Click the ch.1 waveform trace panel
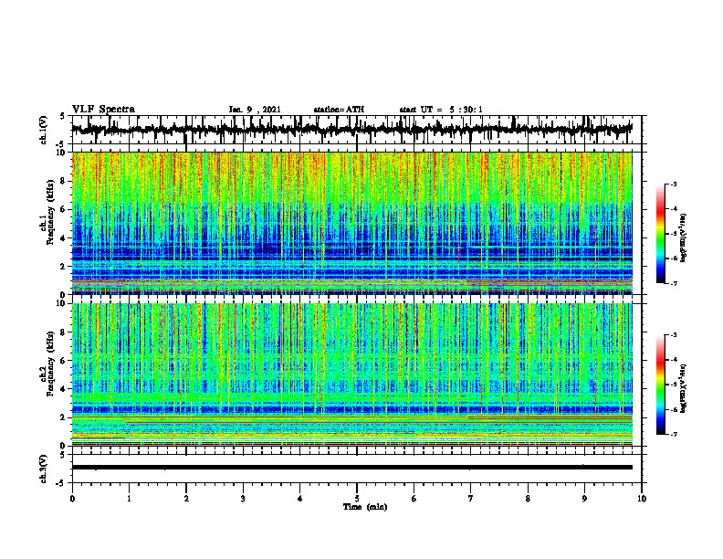 [x=357, y=130]
